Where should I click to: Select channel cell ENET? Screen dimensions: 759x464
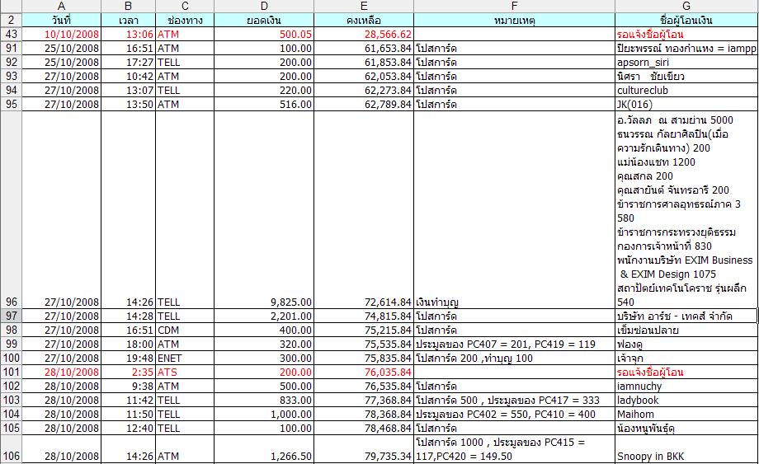tap(185, 359)
